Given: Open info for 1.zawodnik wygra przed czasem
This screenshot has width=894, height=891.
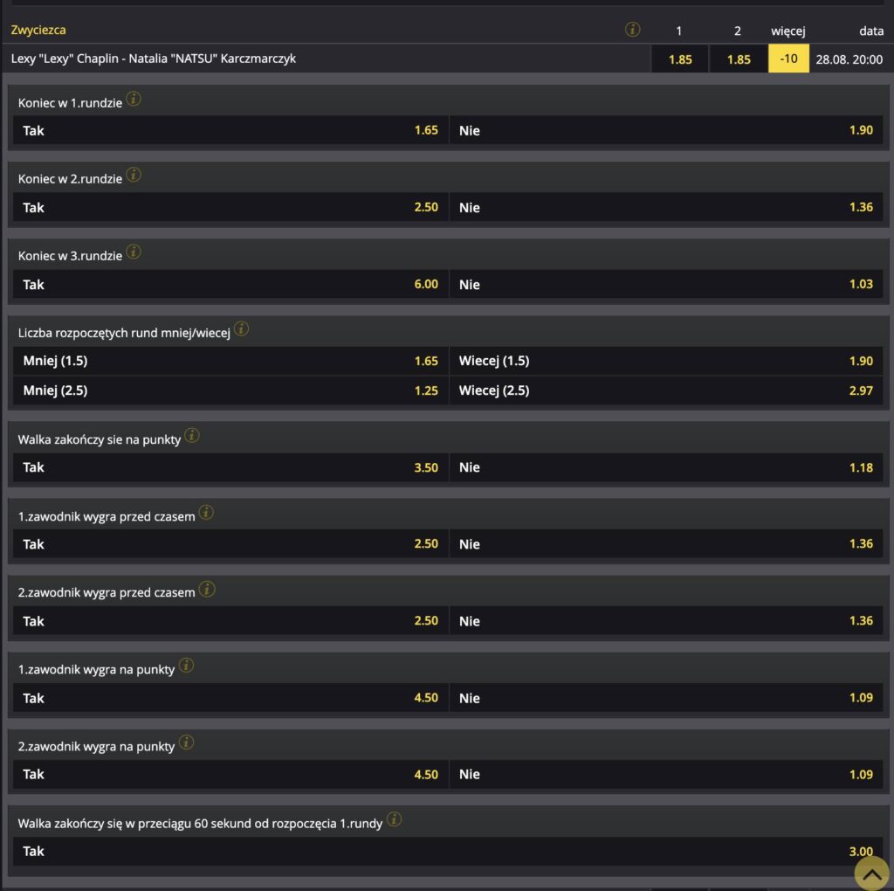Looking at the screenshot, I should [x=206, y=513].
